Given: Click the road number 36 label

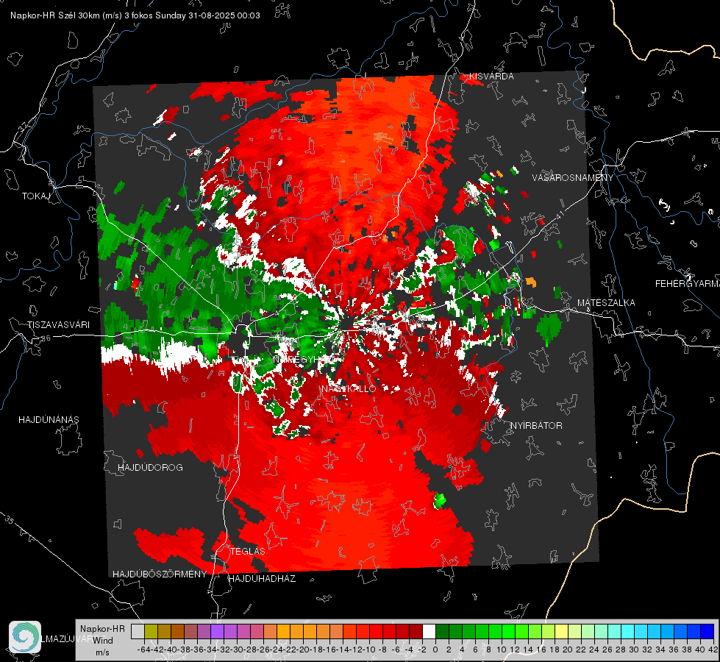Looking at the screenshot, I should pos(46,338).
